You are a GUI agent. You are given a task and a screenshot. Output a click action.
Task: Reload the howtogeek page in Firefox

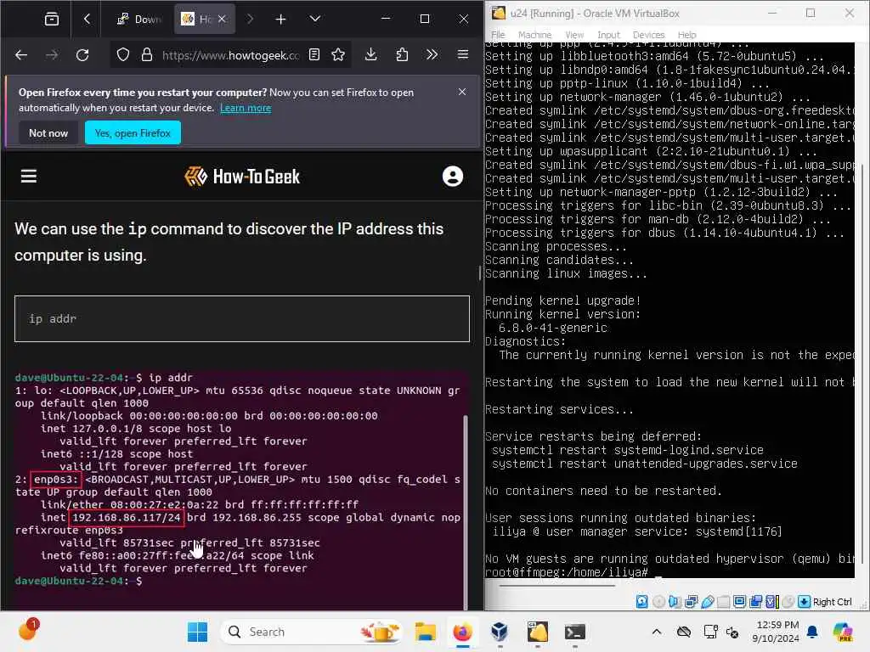click(82, 55)
